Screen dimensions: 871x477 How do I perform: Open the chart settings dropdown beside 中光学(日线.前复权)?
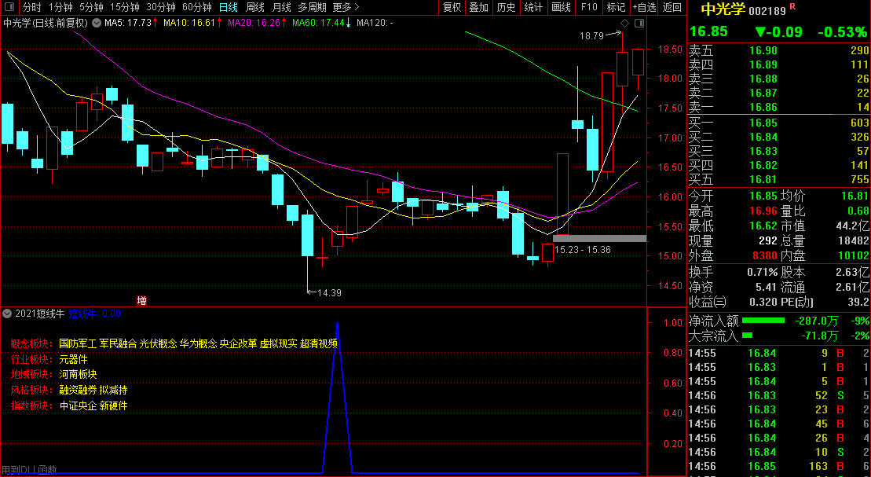(97, 23)
